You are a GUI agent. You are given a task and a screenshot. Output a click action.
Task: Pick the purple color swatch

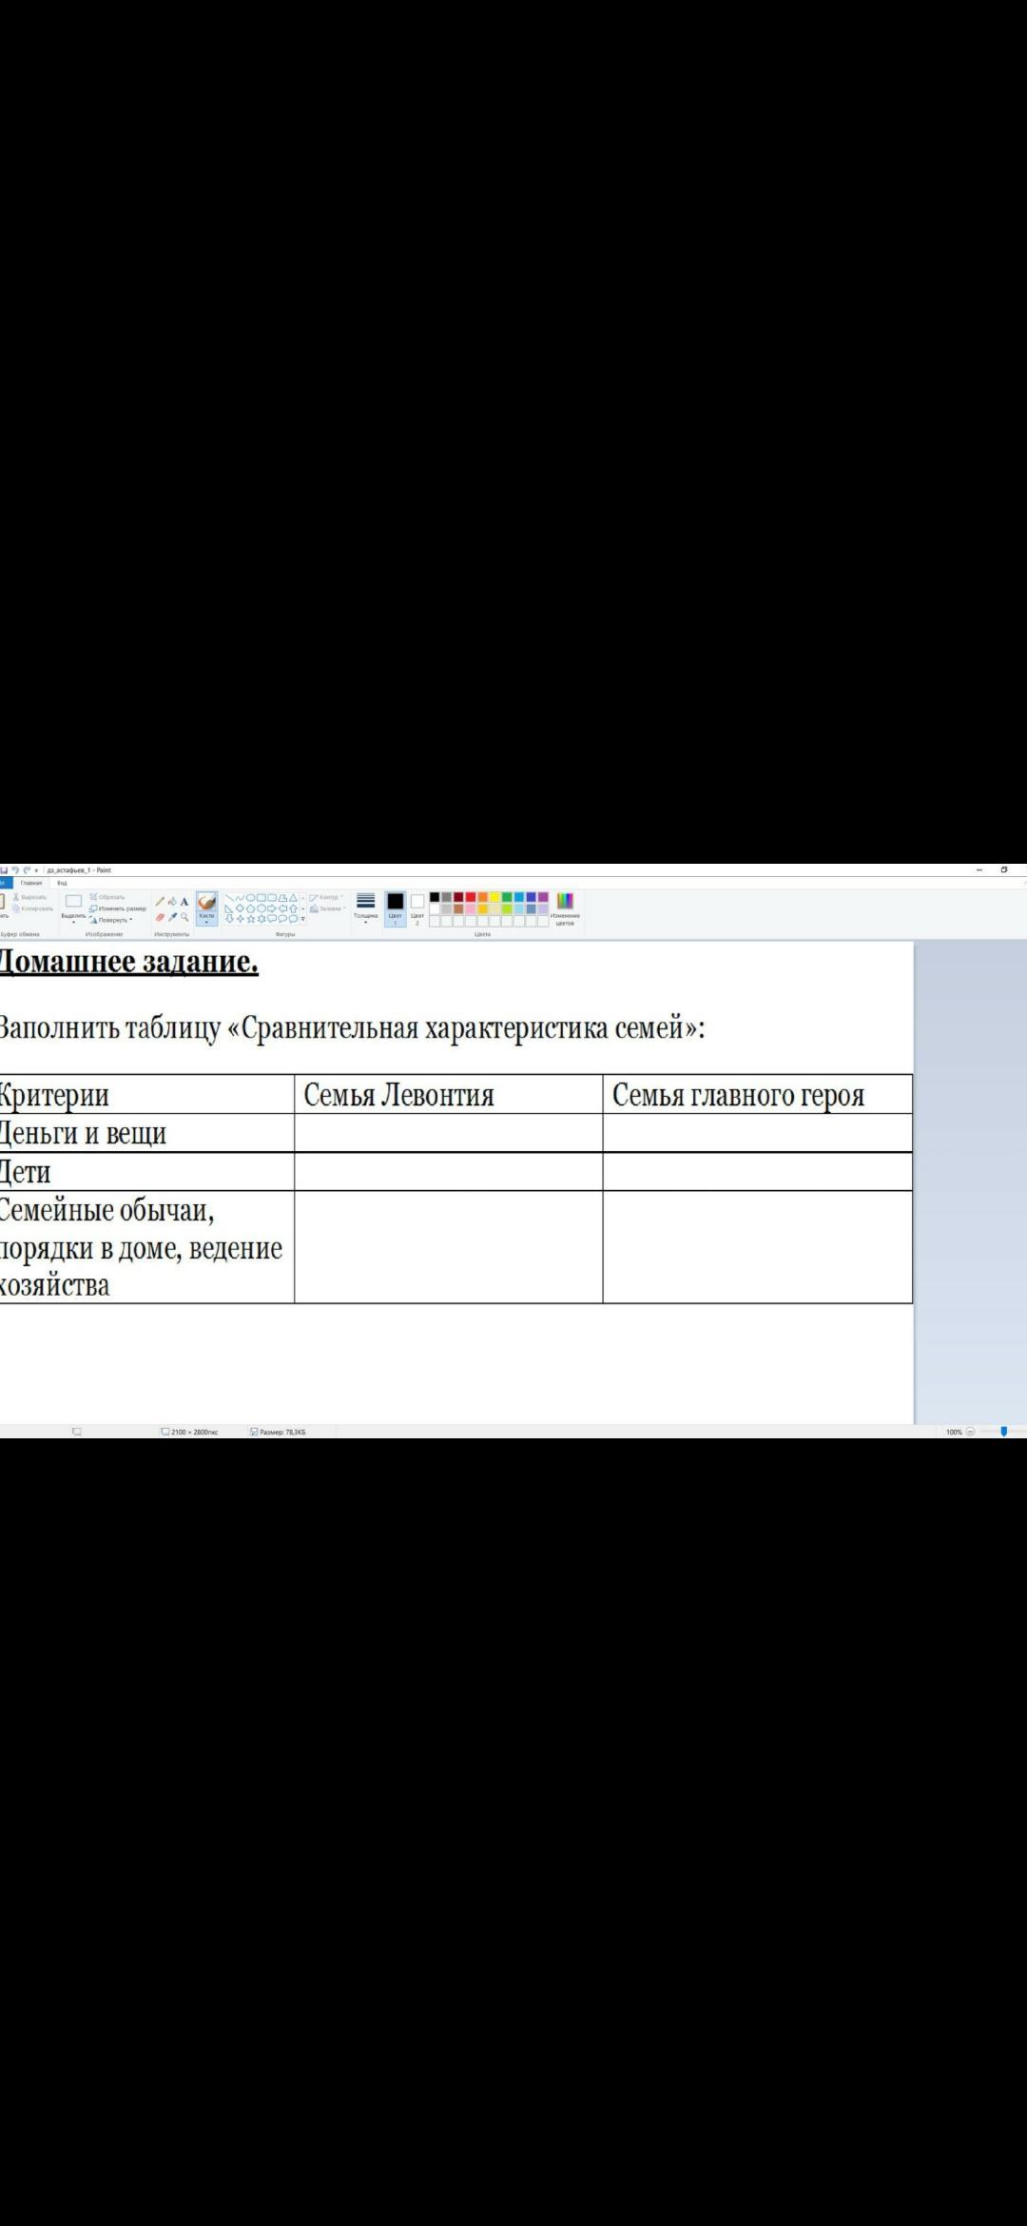point(543,897)
